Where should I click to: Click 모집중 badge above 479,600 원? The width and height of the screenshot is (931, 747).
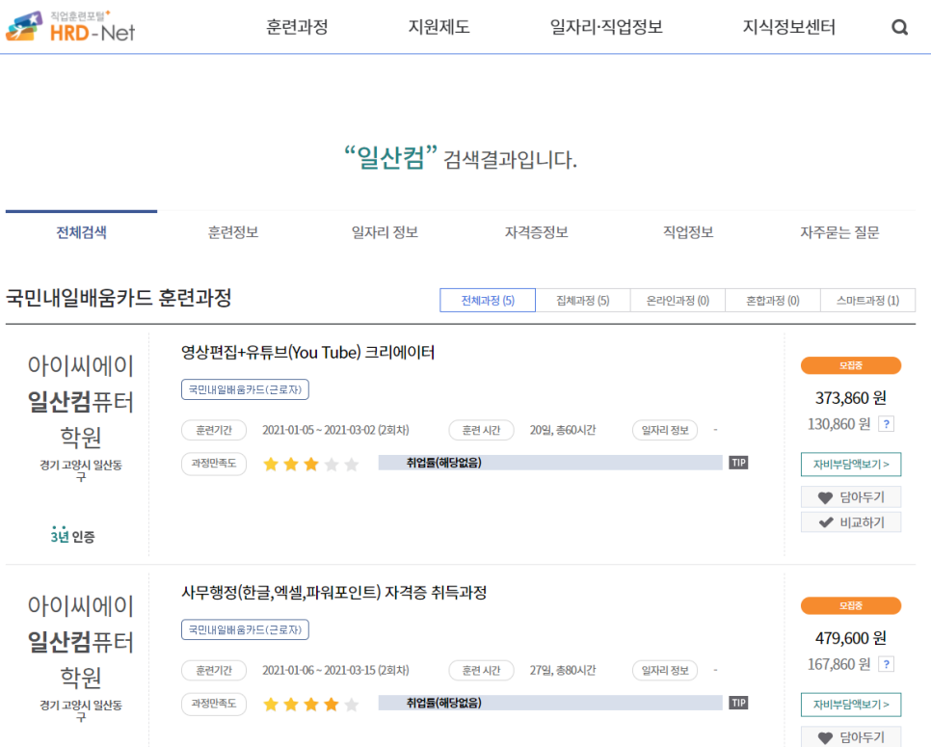pos(851,605)
